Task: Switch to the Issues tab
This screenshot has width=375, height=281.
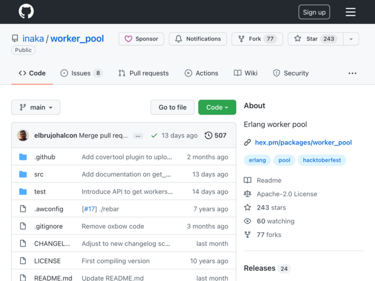Action: (x=81, y=73)
